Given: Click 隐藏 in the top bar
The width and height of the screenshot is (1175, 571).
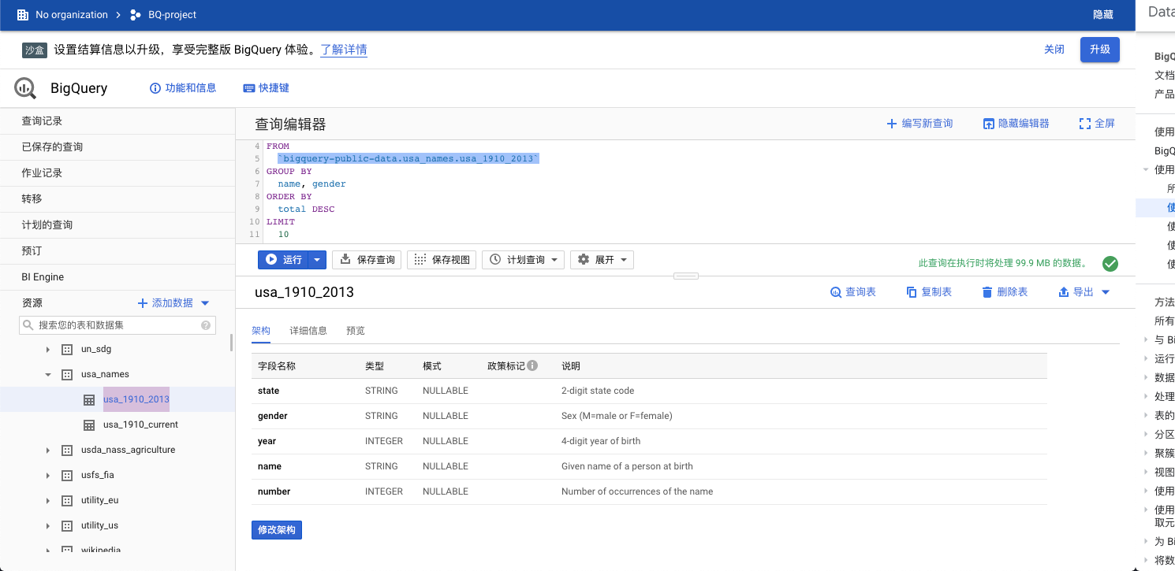Looking at the screenshot, I should [x=1103, y=15].
